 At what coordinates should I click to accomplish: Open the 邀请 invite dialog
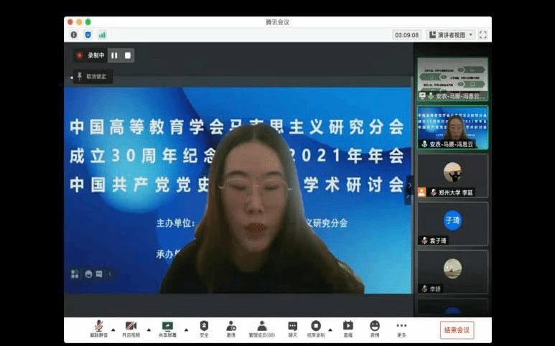pos(230,329)
